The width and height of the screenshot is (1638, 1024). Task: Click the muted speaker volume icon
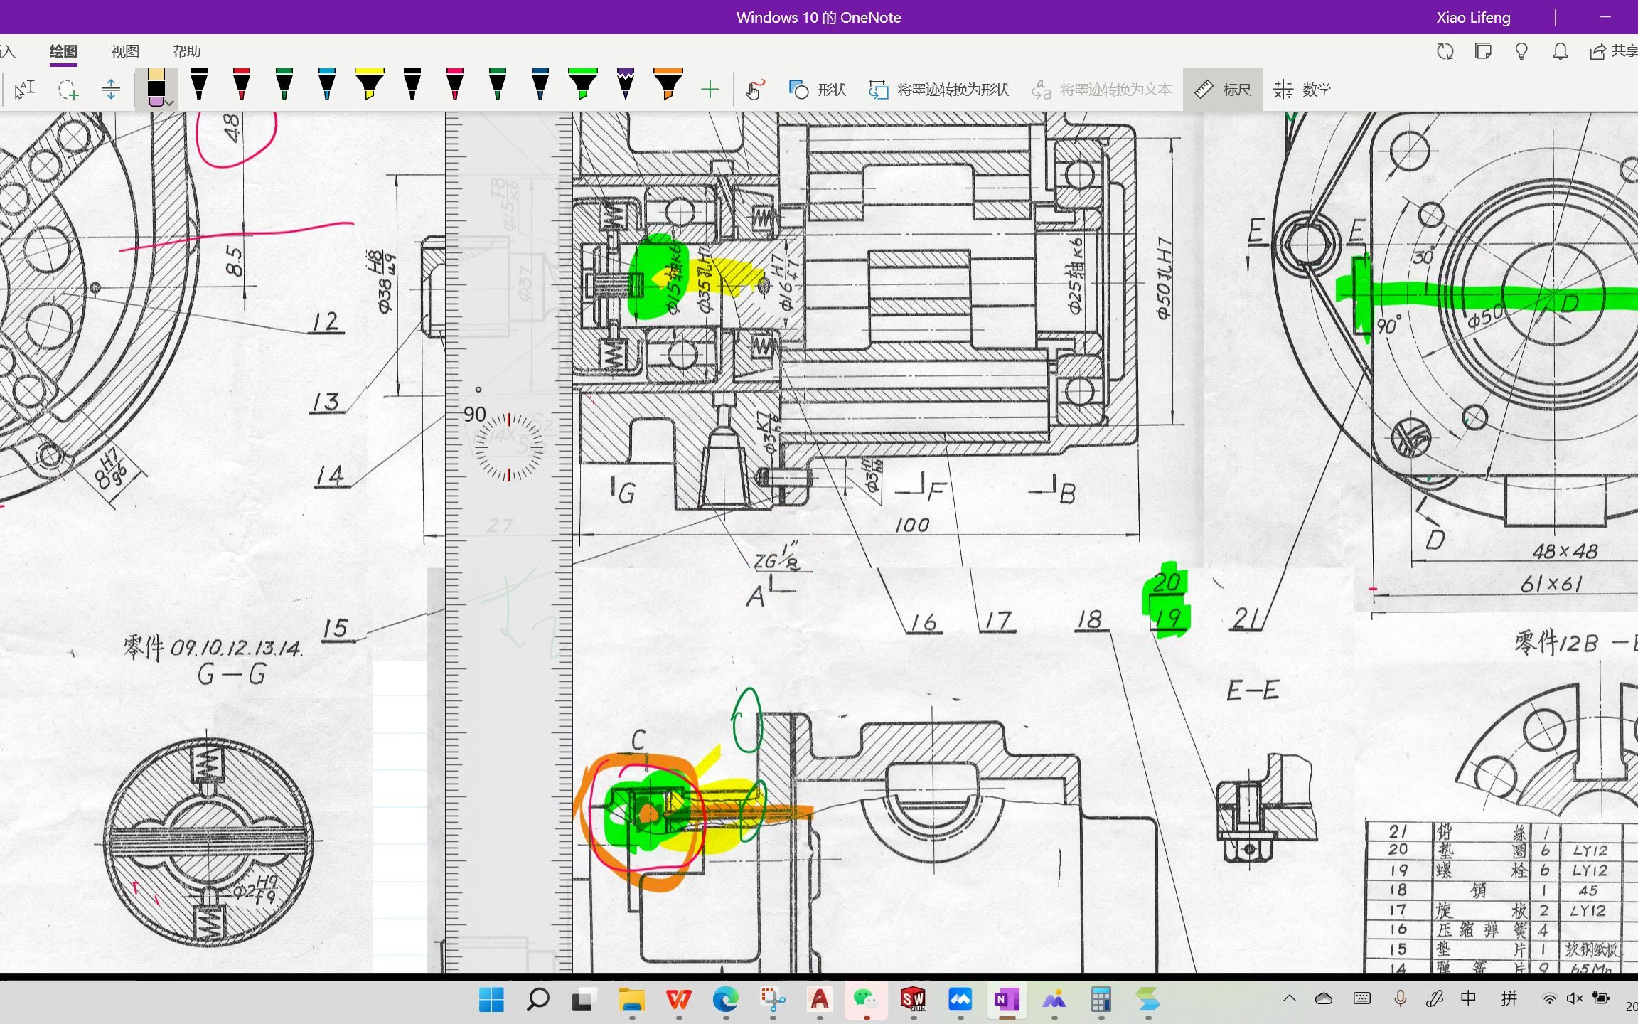point(1574,998)
